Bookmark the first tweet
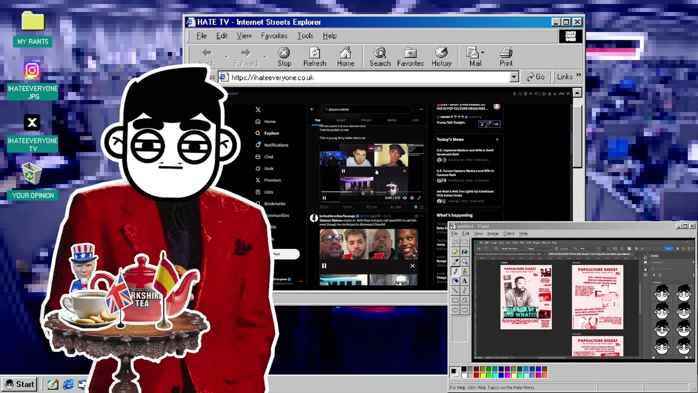This screenshot has width=698, height=393. (416, 207)
